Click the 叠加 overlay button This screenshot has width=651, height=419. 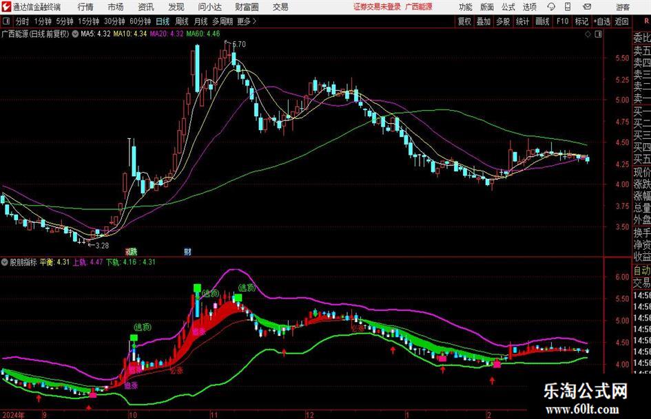click(x=484, y=21)
